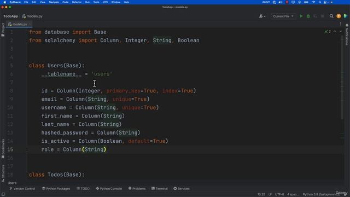Open the Current File run configuration dropdown
The image size is (350, 197).
pyautogui.click(x=283, y=16)
